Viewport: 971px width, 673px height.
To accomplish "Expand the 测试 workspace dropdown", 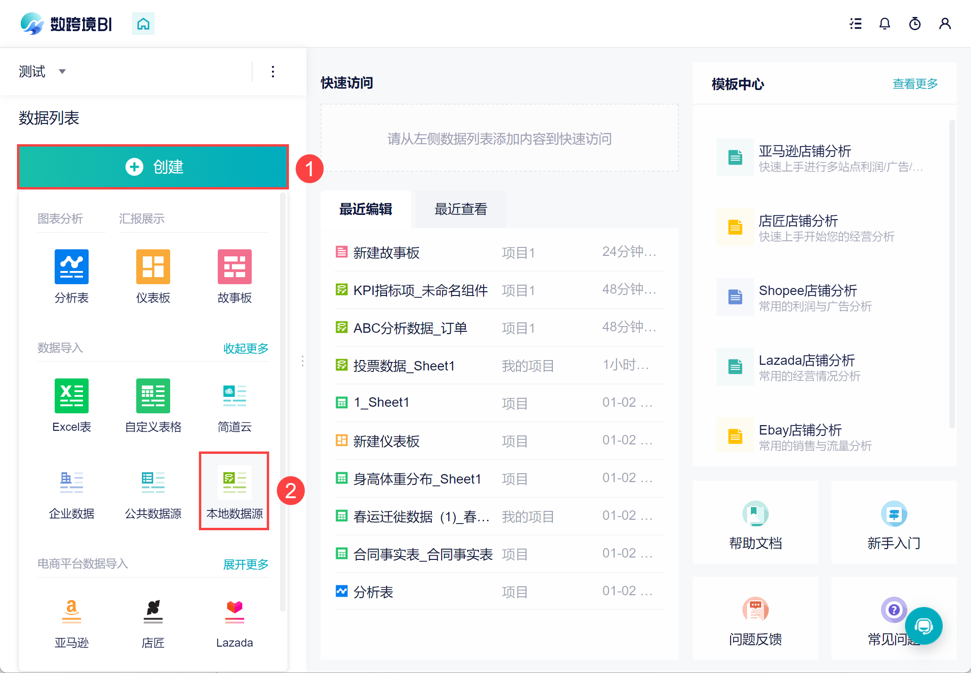I will [x=62, y=72].
